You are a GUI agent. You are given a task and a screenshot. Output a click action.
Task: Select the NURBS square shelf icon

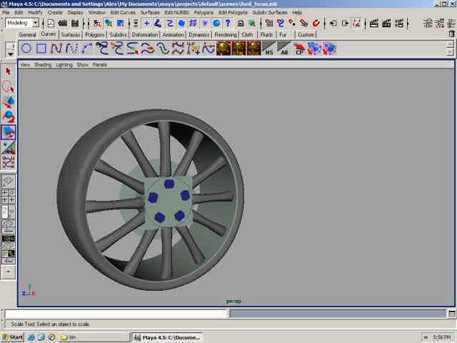[41, 49]
